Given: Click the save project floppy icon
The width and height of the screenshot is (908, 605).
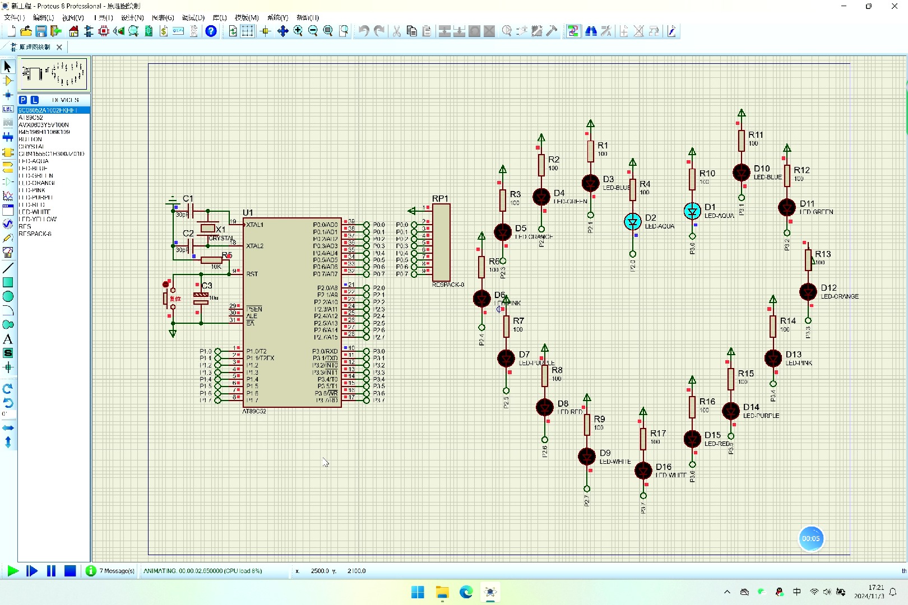Looking at the screenshot, I should (41, 31).
